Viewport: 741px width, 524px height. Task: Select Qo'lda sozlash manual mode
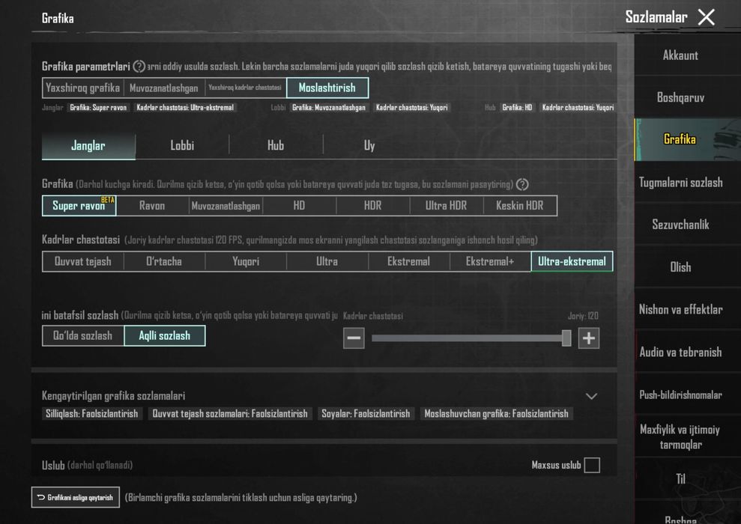click(x=82, y=335)
